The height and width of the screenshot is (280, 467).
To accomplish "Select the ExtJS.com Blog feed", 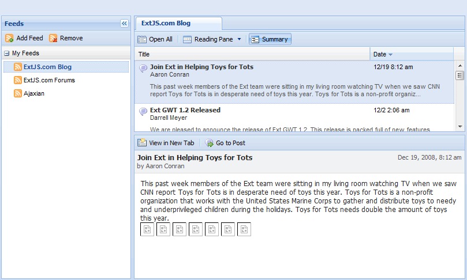I will (x=47, y=67).
